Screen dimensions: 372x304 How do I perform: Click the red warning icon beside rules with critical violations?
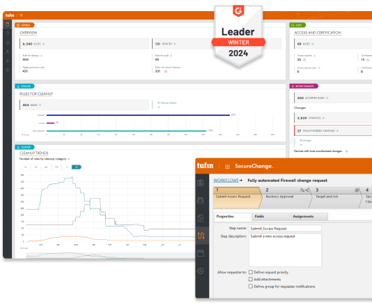(166, 71)
